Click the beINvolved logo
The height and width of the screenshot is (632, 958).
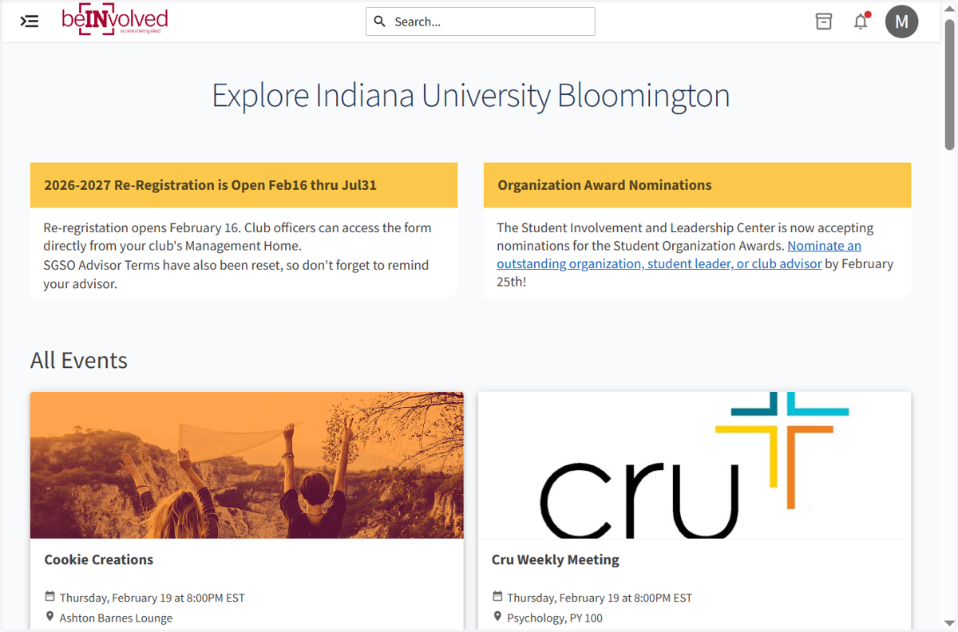pyautogui.click(x=115, y=21)
